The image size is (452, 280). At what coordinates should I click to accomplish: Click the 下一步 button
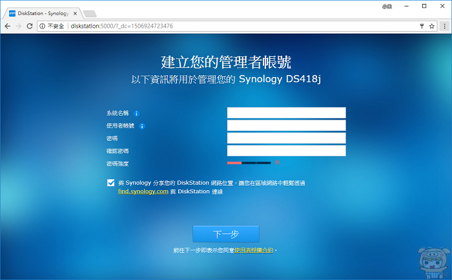click(226, 234)
